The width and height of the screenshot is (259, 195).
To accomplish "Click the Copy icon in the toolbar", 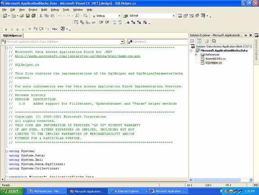I will click(47, 16).
